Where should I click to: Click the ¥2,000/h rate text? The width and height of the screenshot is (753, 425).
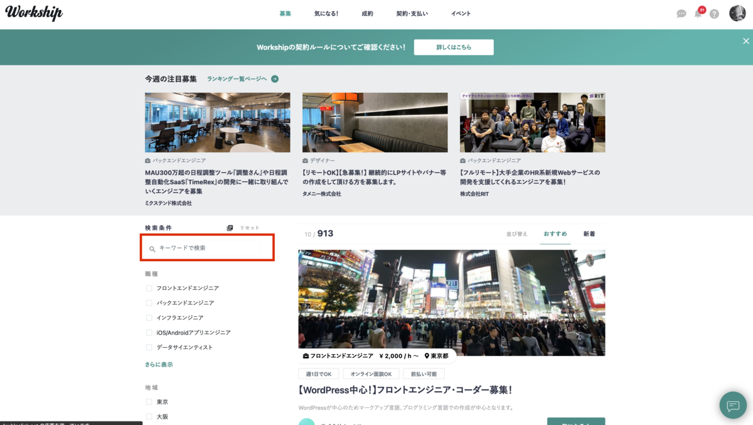398,356
